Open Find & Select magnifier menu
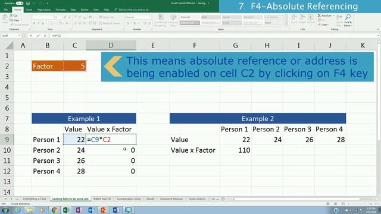Screen dimensions: 381x214 pyautogui.click(x=348, y=20)
